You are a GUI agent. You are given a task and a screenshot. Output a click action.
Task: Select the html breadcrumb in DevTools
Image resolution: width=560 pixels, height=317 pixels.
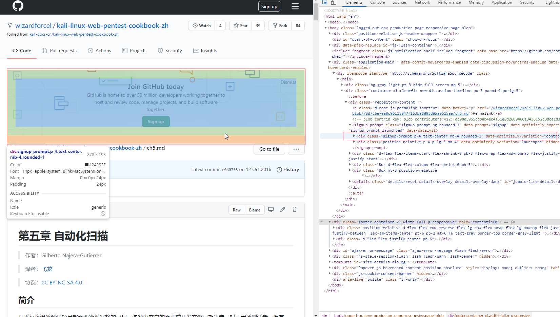pyautogui.click(x=325, y=315)
